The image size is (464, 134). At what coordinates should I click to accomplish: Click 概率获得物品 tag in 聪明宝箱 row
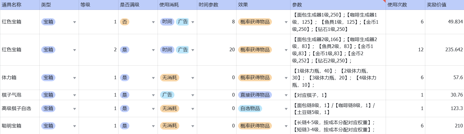point(255,126)
